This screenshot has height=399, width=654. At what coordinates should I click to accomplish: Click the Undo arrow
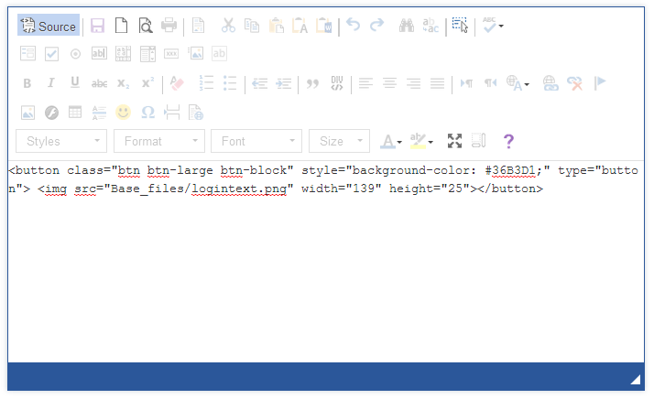[354, 26]
